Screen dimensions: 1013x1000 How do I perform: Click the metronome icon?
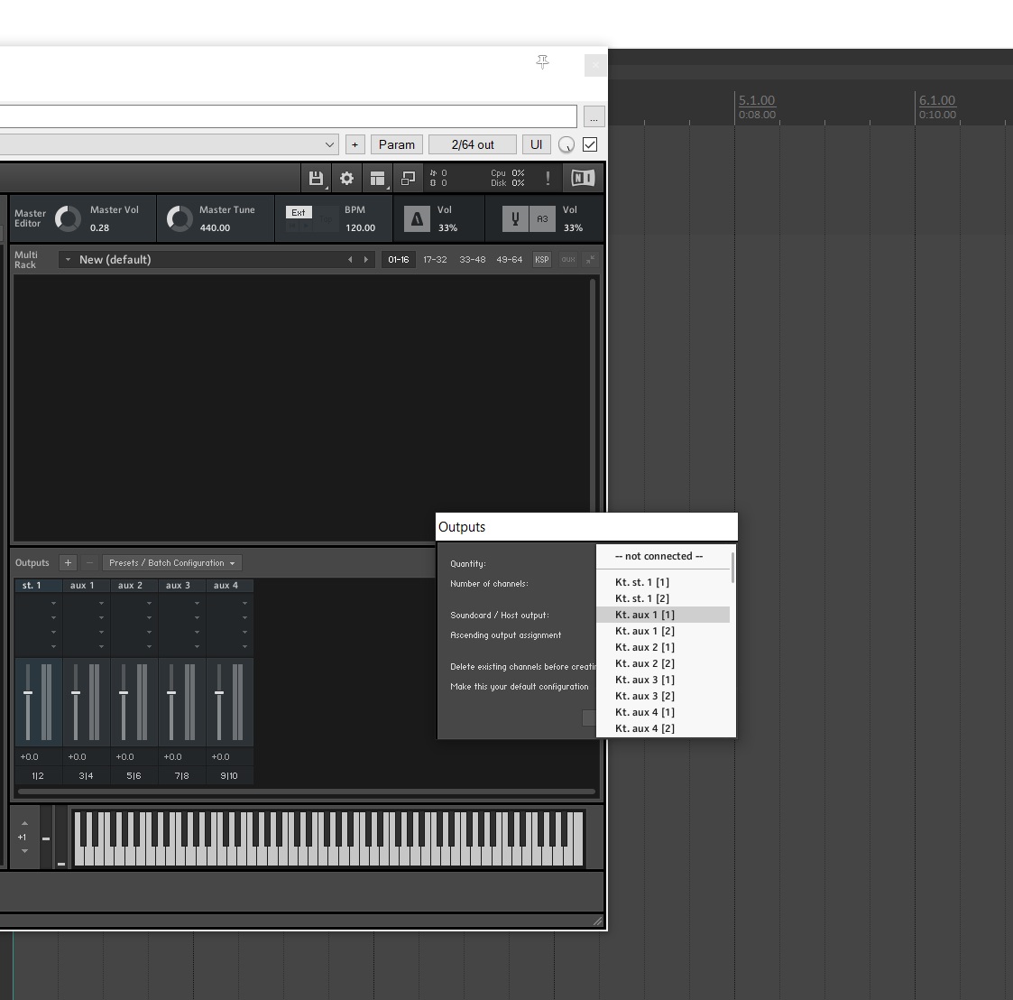pyautogui.click(x=417, y=218)
